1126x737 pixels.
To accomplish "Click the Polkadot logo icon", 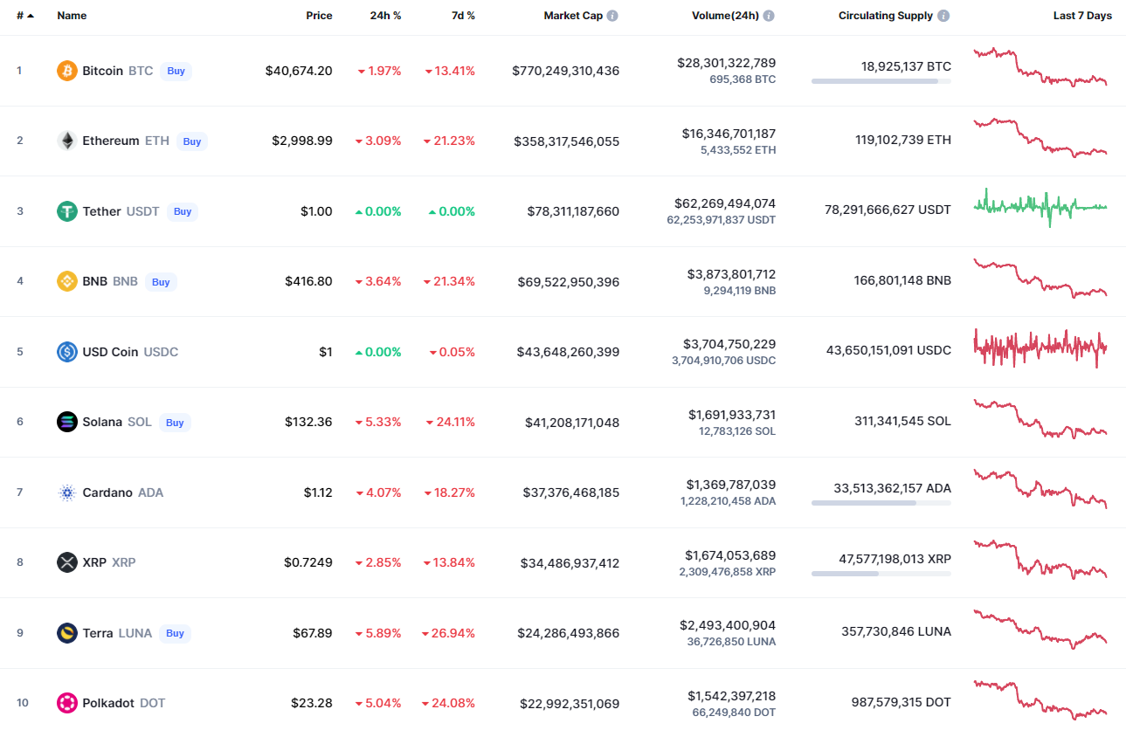I will click(x=67, y=703).
